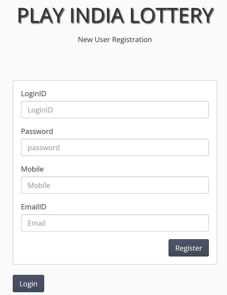Click the LoginID input field

(115, 110)
